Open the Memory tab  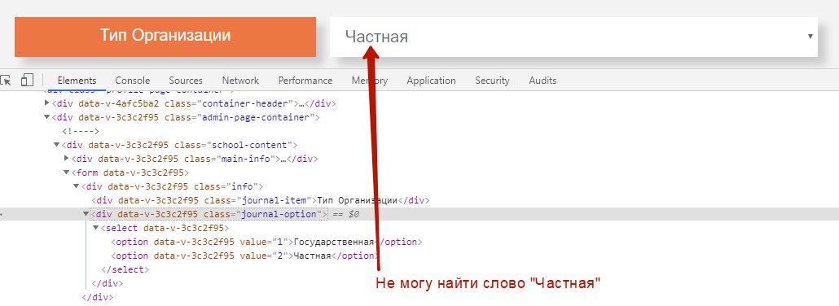pyautogui.click(x=370, y=81)
